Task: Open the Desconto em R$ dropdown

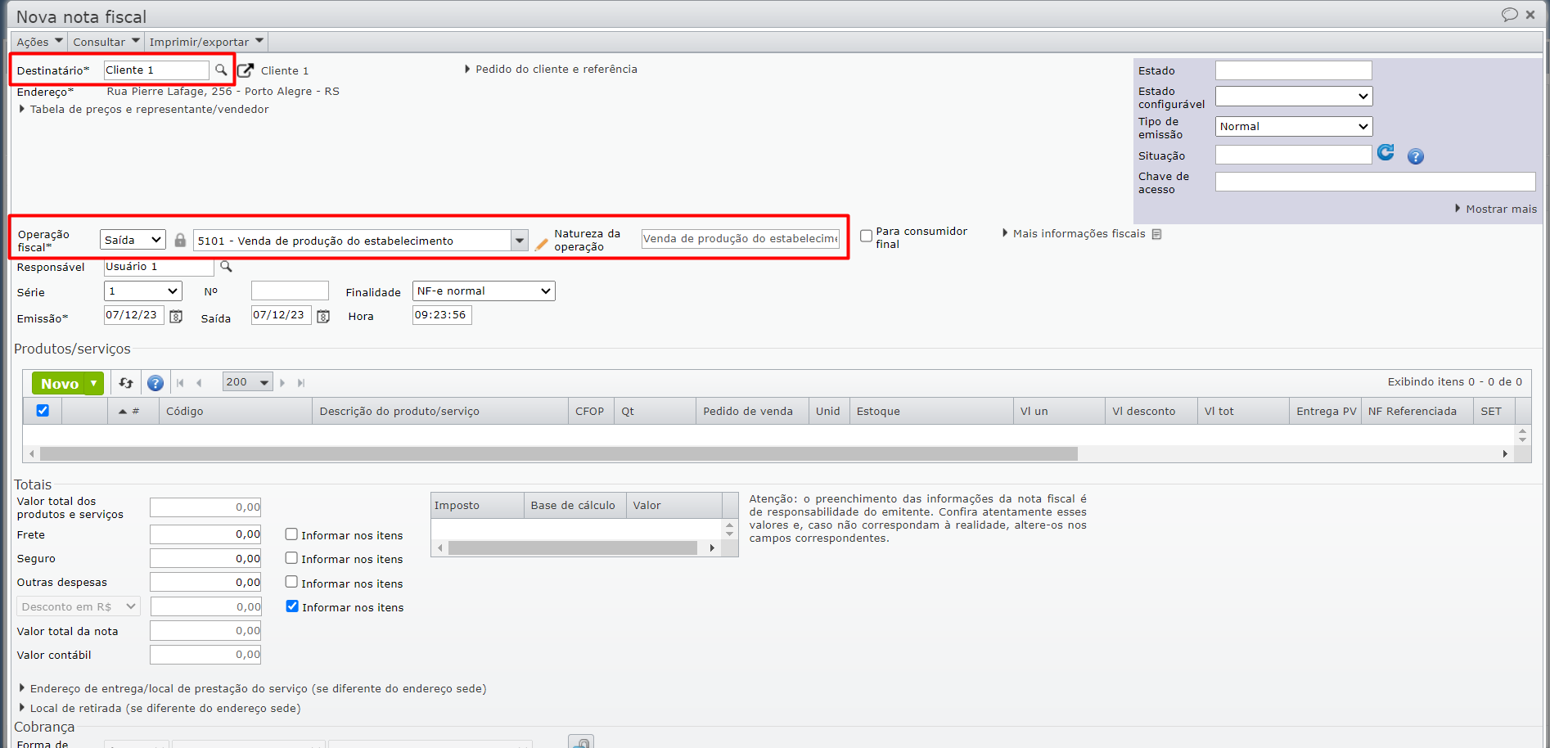Action: coord(79,606)
